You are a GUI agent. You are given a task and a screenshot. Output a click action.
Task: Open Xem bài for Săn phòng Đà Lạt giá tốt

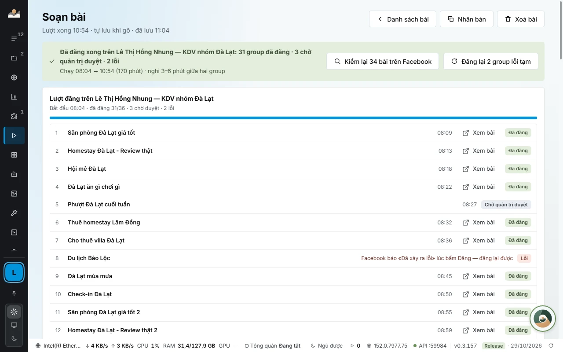click(x=479, y=133)
